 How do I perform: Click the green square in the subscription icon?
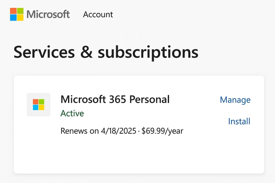(x=42, y=102)
